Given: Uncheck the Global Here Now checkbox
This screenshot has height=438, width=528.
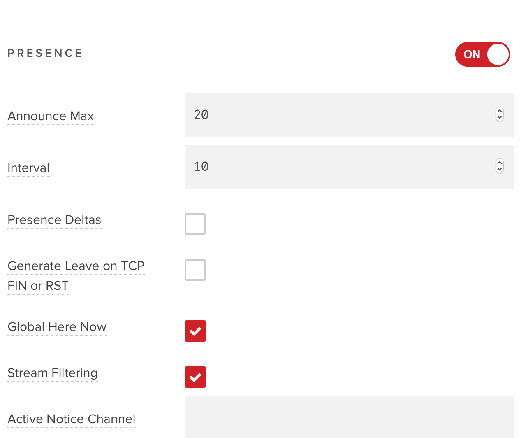Looking at the screenshot, I should (195, 331).
